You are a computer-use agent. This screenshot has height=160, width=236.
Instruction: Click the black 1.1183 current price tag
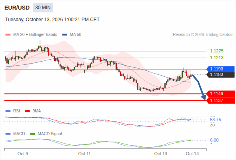(x=220, y=74)
